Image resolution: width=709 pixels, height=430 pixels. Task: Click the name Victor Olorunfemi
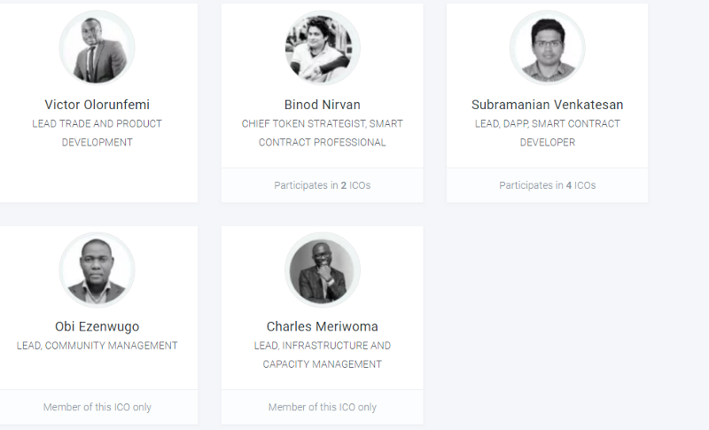[x=97, y=105]
